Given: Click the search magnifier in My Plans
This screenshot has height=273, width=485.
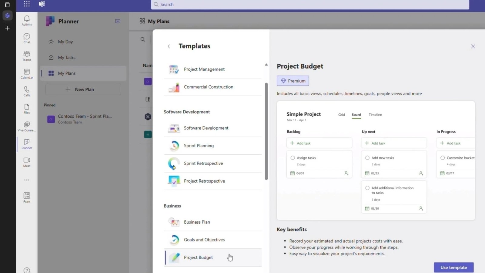Looking at the screenshot, I should tap(143, 39).
